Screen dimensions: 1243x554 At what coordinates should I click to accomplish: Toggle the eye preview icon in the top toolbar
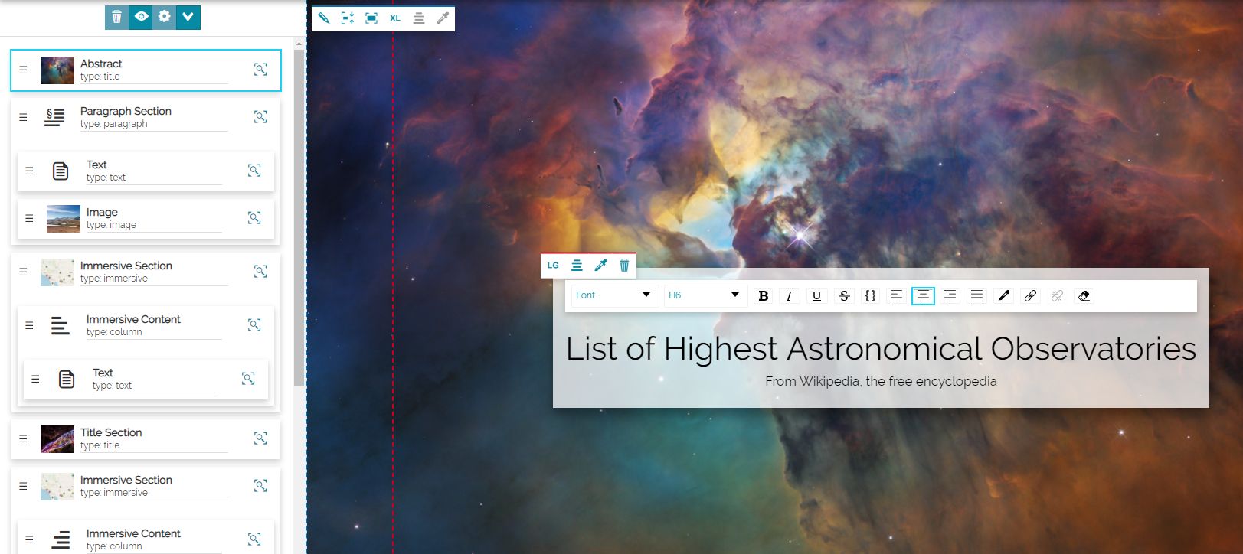pyautogui.click(x=141, y=17)
